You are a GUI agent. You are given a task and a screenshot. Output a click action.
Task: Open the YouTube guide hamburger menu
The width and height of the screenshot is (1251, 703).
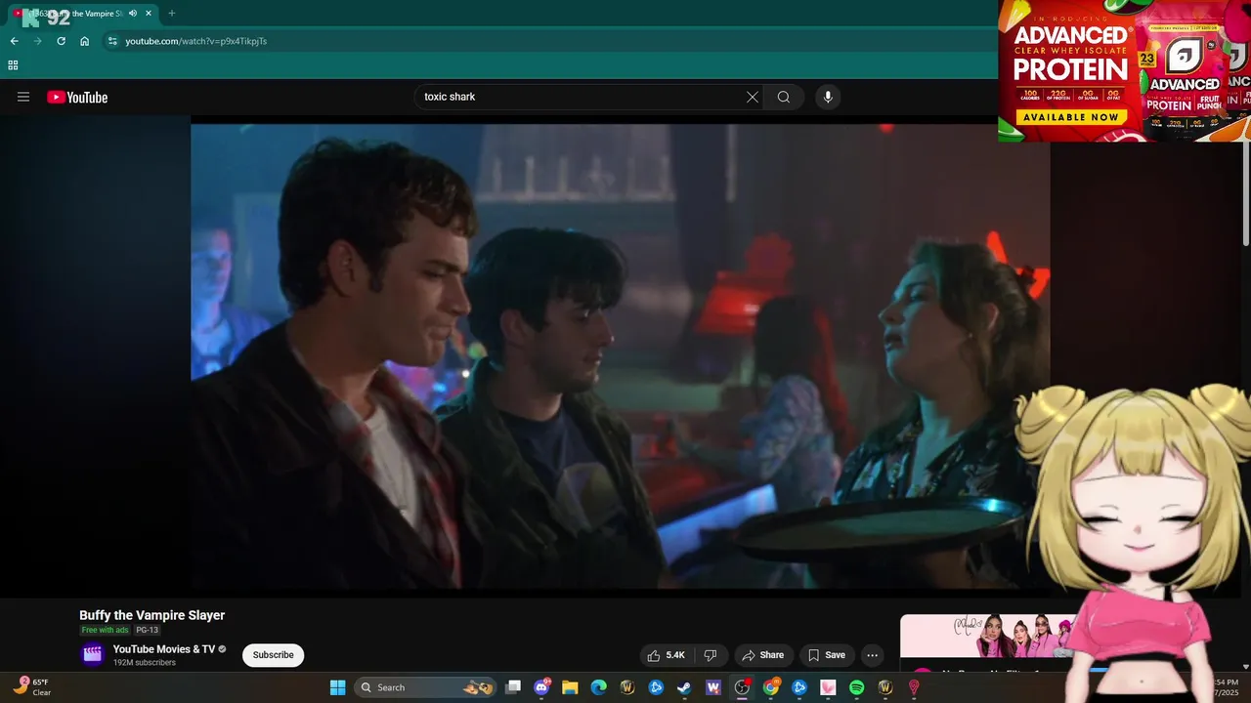(x=23, y=97)
